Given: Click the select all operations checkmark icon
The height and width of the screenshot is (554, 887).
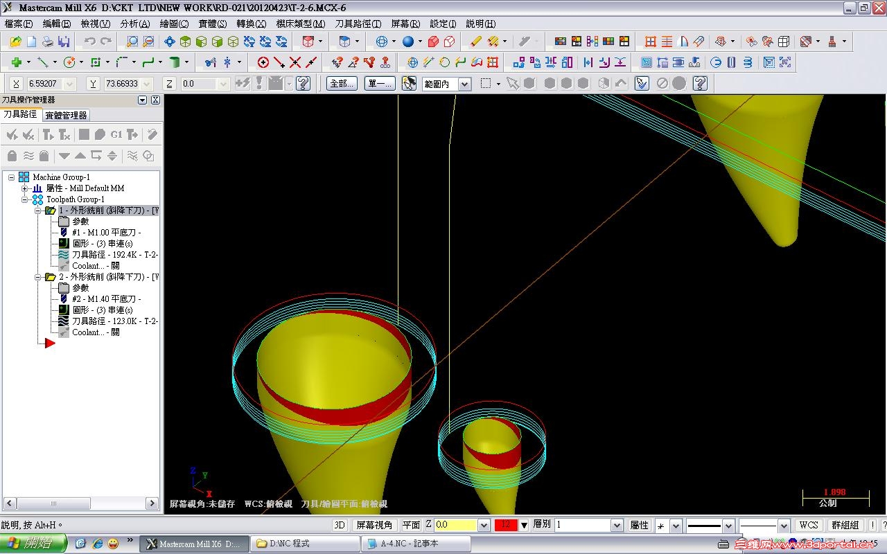Looking at the screenshot, I should pyautogui.click(x=12, y=134).
